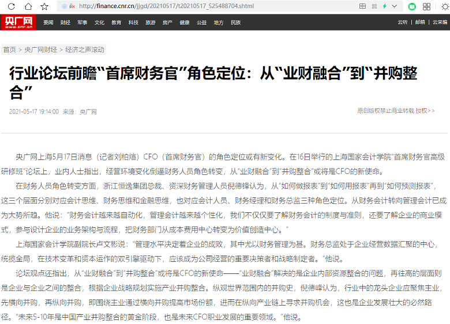The width and height of the screenshot is (450, 324).
Task: Click the QR code icon in address bar
Action: click(x=374, y=6)
